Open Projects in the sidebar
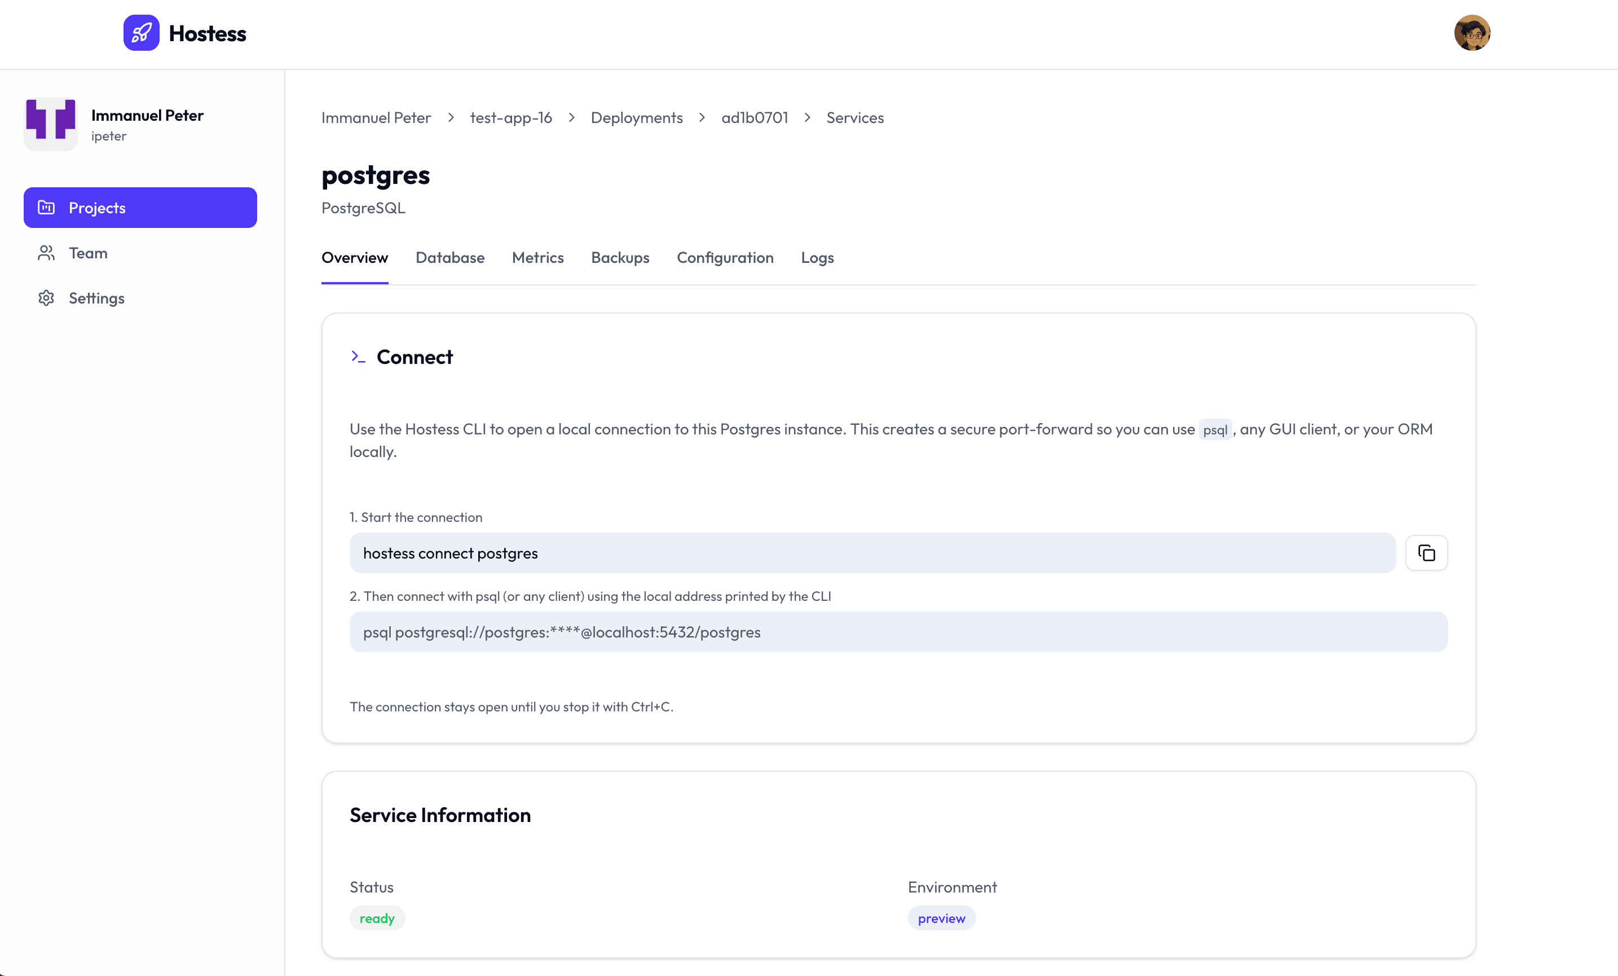The width and height of the screenshot is (1618, 976). [140, 208]
